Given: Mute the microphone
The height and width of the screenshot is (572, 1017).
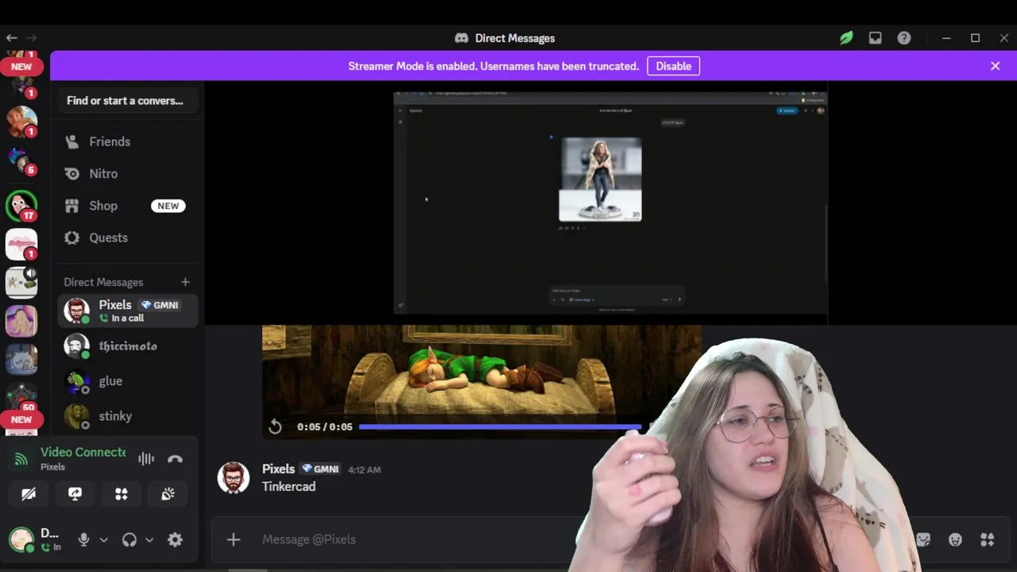Looking at the screenshot, I should tap(83, 539).
